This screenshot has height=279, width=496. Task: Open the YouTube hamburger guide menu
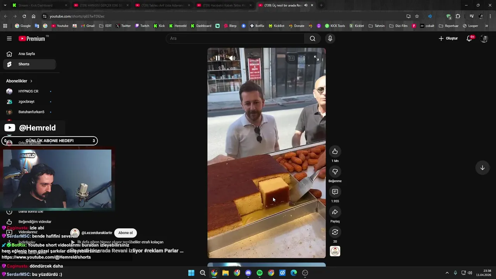(9, 38)
